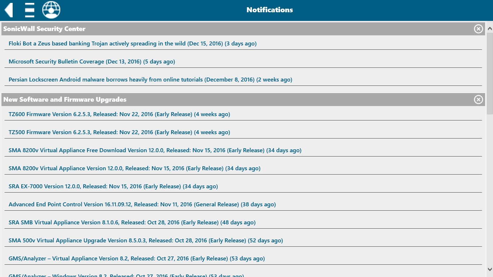Click the back arrow icon
The height and width of the screenshot is (277, 493).
point(8,9)
